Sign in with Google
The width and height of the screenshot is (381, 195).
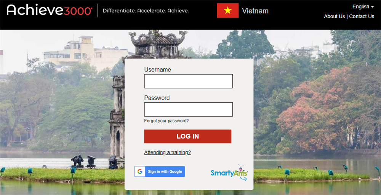(160, 171)
